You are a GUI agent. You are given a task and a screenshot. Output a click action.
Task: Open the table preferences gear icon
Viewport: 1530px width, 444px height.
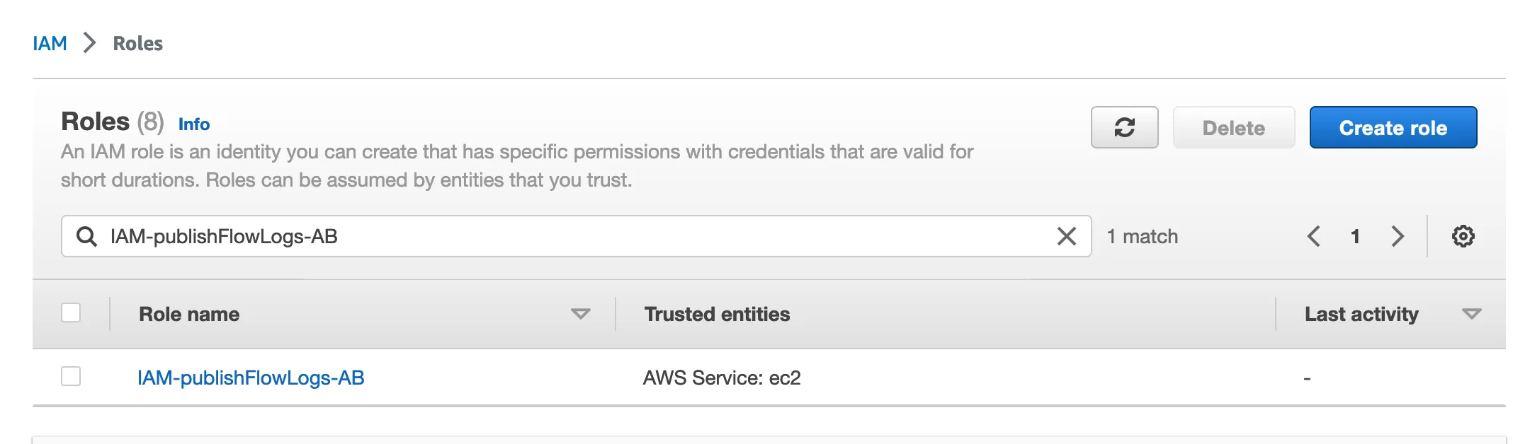tap(1463, 236)
